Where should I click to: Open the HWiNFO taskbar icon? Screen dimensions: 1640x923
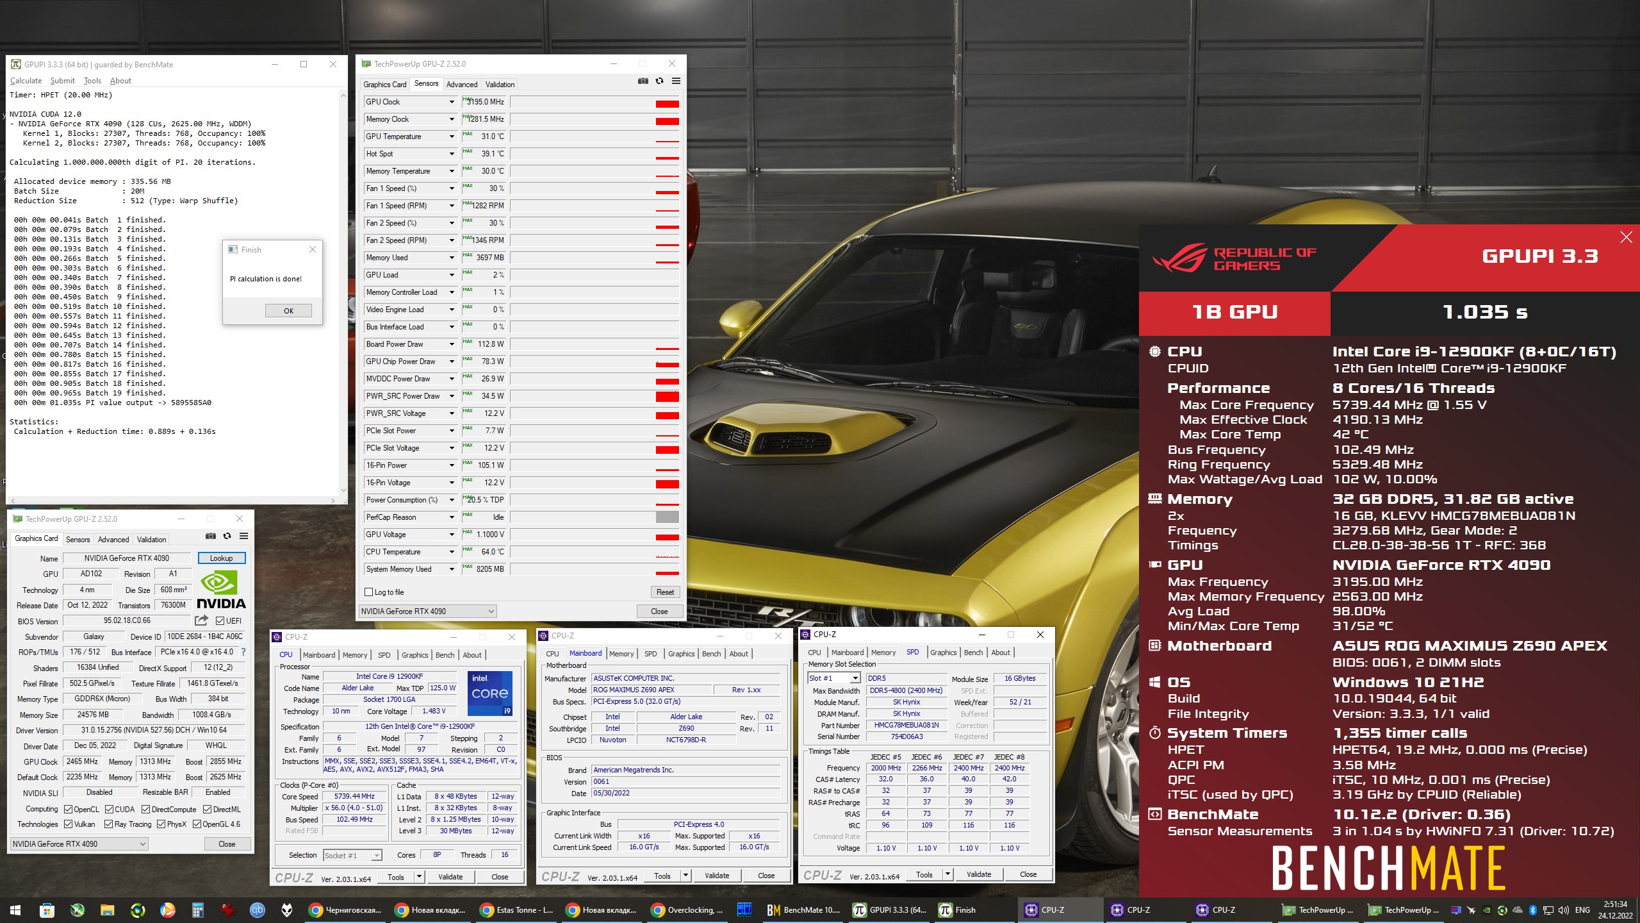(744, 910)
